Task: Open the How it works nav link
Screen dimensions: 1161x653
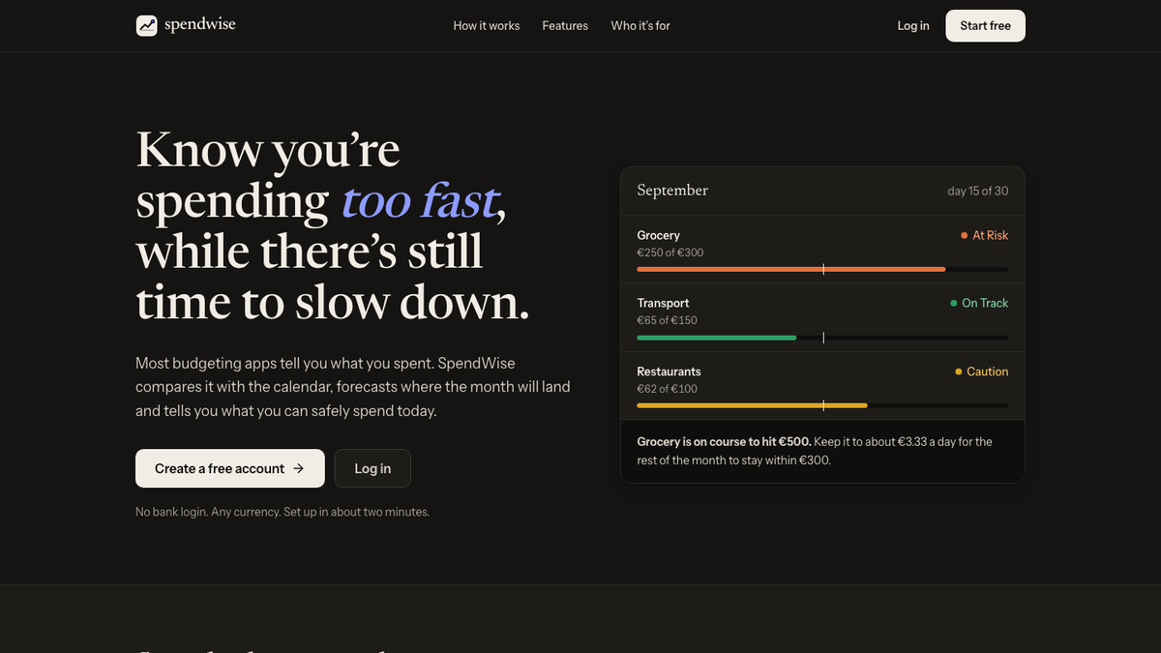Action: pyautogui.click(x=487, y=26)
